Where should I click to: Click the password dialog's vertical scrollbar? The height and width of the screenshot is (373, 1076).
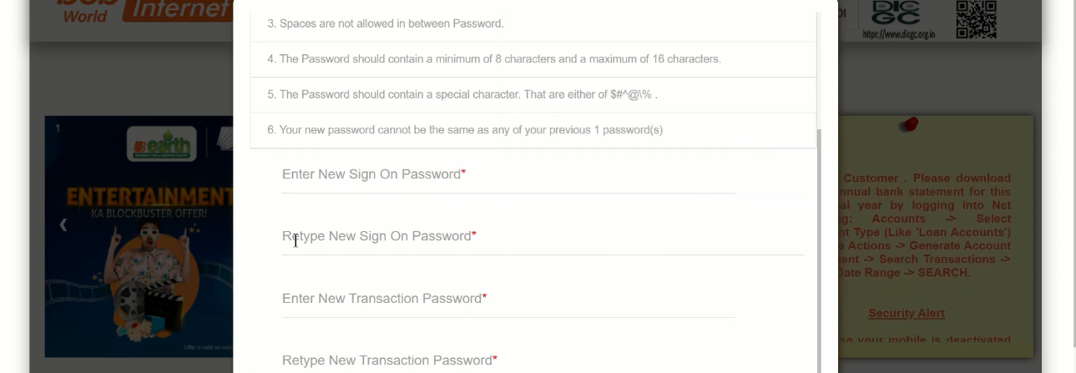pos(819,250)
